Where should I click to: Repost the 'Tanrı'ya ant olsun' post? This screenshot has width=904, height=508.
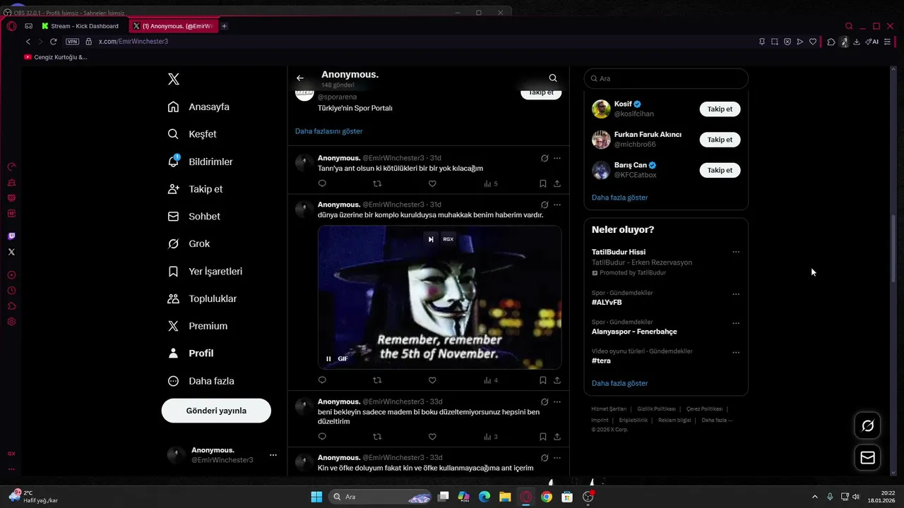[377, 183]
